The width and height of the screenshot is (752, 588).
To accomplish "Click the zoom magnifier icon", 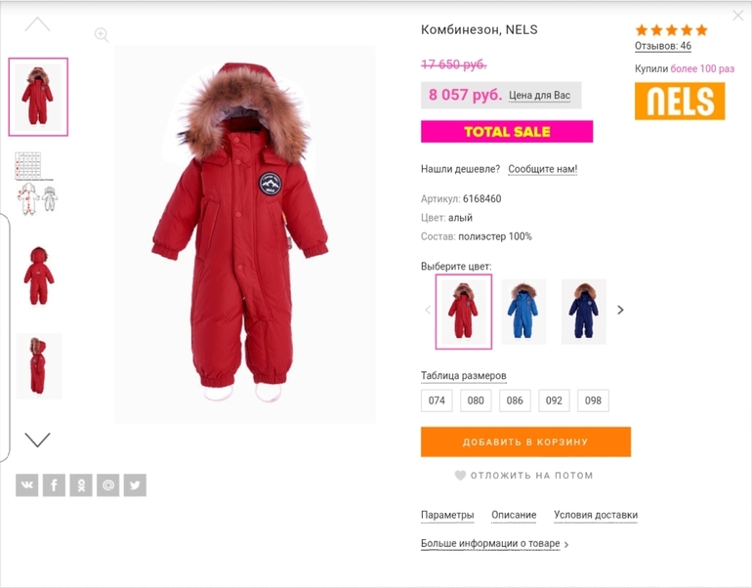I will pyautogui.click(x=102, y=34).
